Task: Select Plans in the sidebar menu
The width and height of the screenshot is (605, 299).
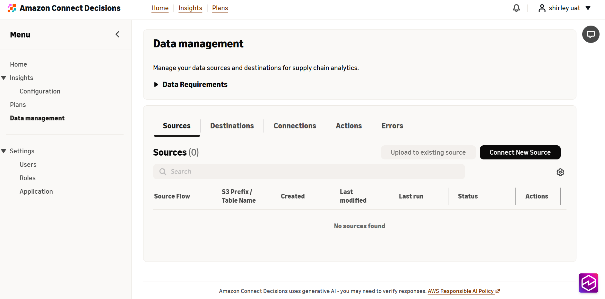Action: point(18,105)
